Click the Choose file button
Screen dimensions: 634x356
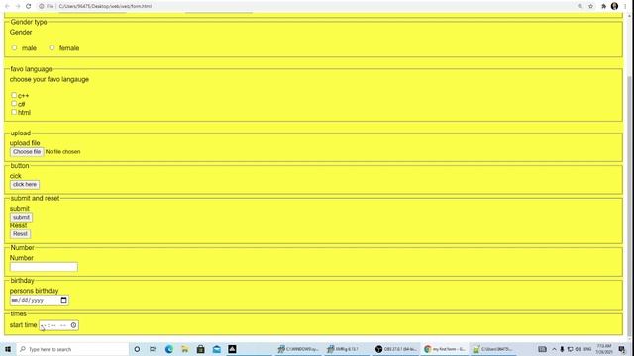27,152
